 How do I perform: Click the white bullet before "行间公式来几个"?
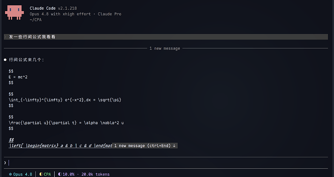coord(5,60)
